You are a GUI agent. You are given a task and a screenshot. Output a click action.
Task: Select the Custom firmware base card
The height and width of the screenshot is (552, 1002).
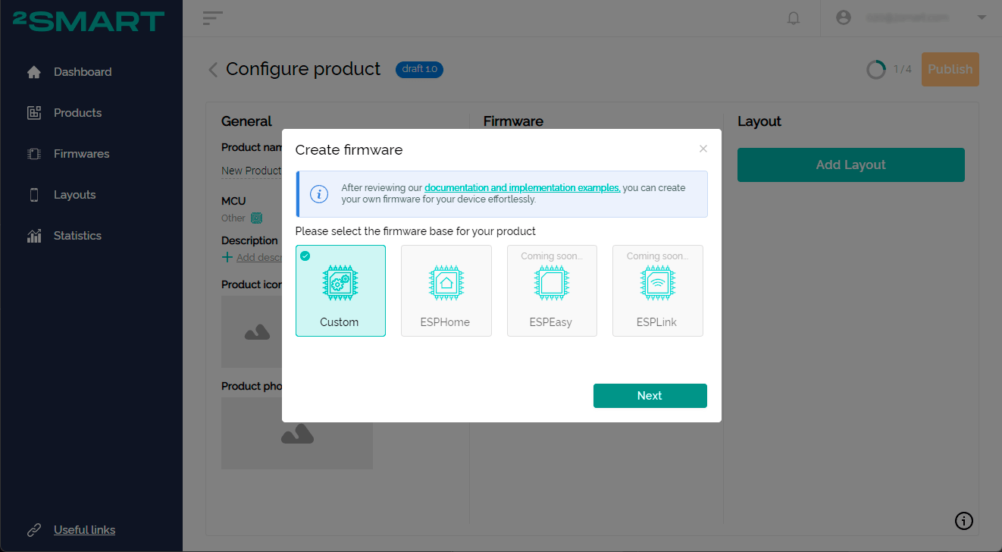point(340,290)
